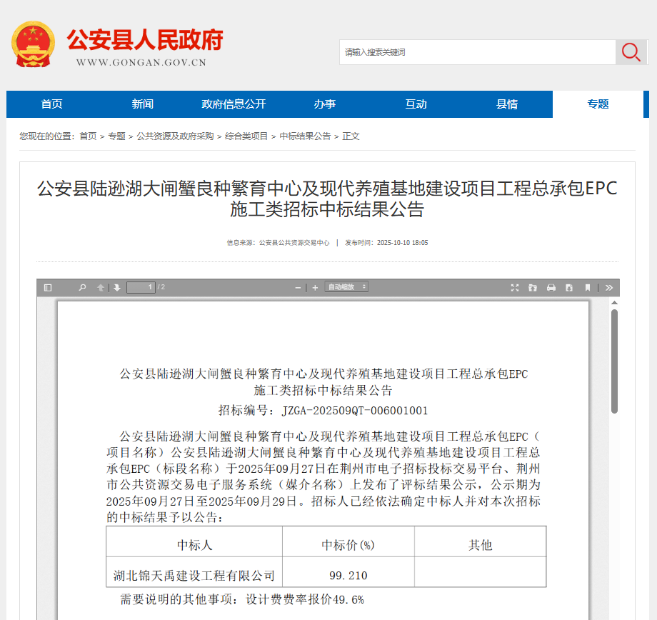Expand the extra tools chevron menu

[x=608, y=287]
